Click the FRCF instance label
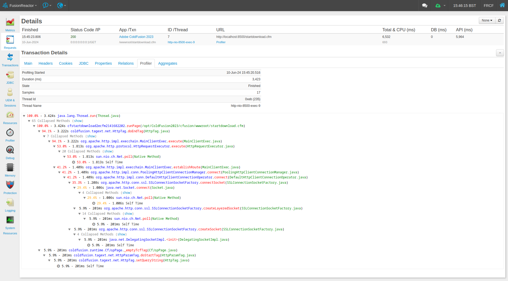The height and width of the screenshot is (281, 508). click(x=489, y=6)
